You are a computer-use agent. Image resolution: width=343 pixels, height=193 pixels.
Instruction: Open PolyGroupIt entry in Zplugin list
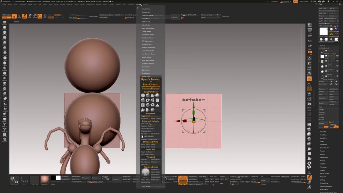pyautogui.click(x=146, y=67)
